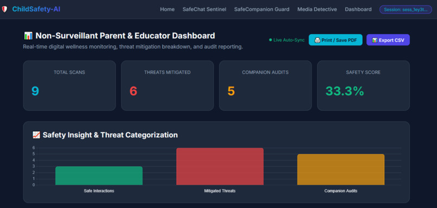Click Safety Insight & Threat Categorization heading
The width and height of the screenshot is (437, 208).
110,135
